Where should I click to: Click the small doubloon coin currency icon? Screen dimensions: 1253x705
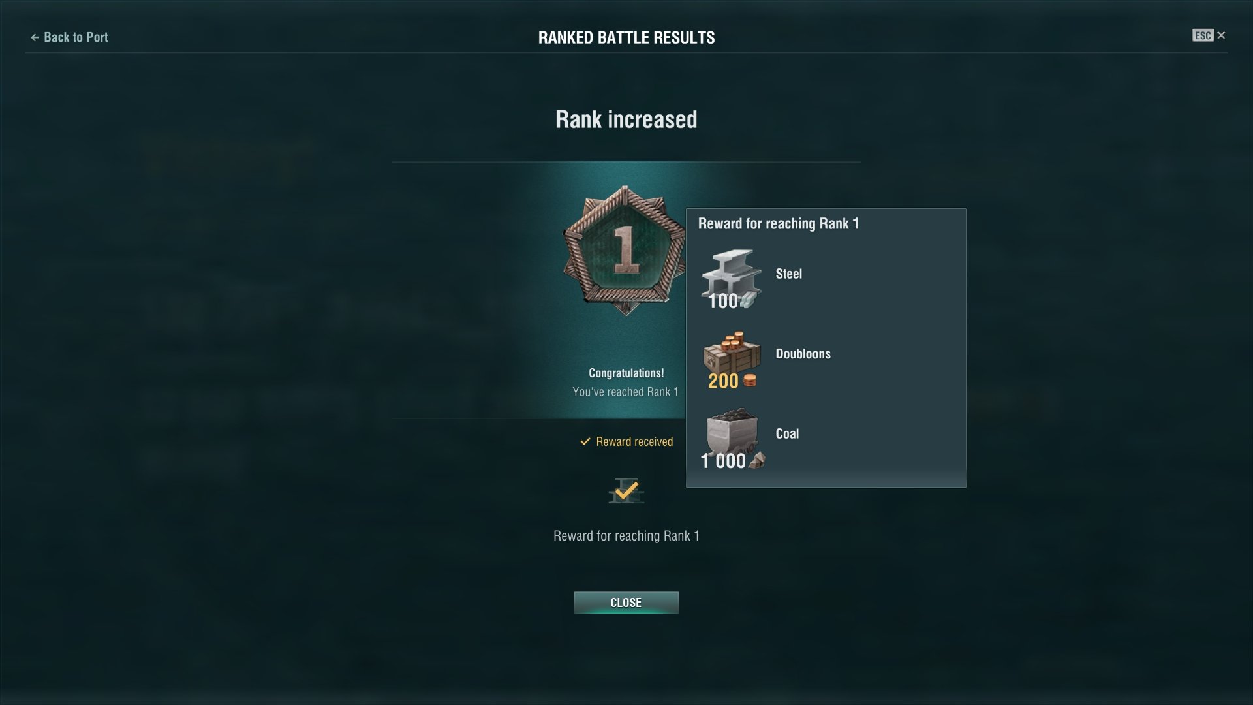click(750, 381)
